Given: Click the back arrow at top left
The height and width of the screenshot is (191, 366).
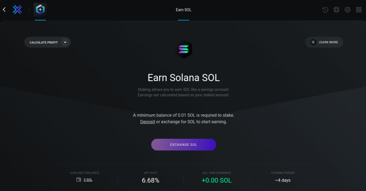Looking at the screenshot, I should click(4, 9).
